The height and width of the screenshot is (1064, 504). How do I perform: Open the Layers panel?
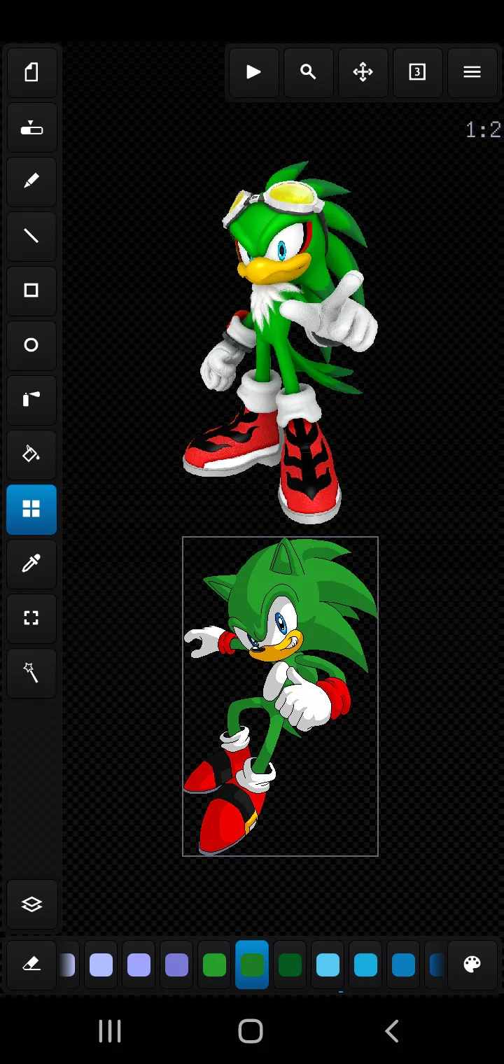[x=31, y=904]
